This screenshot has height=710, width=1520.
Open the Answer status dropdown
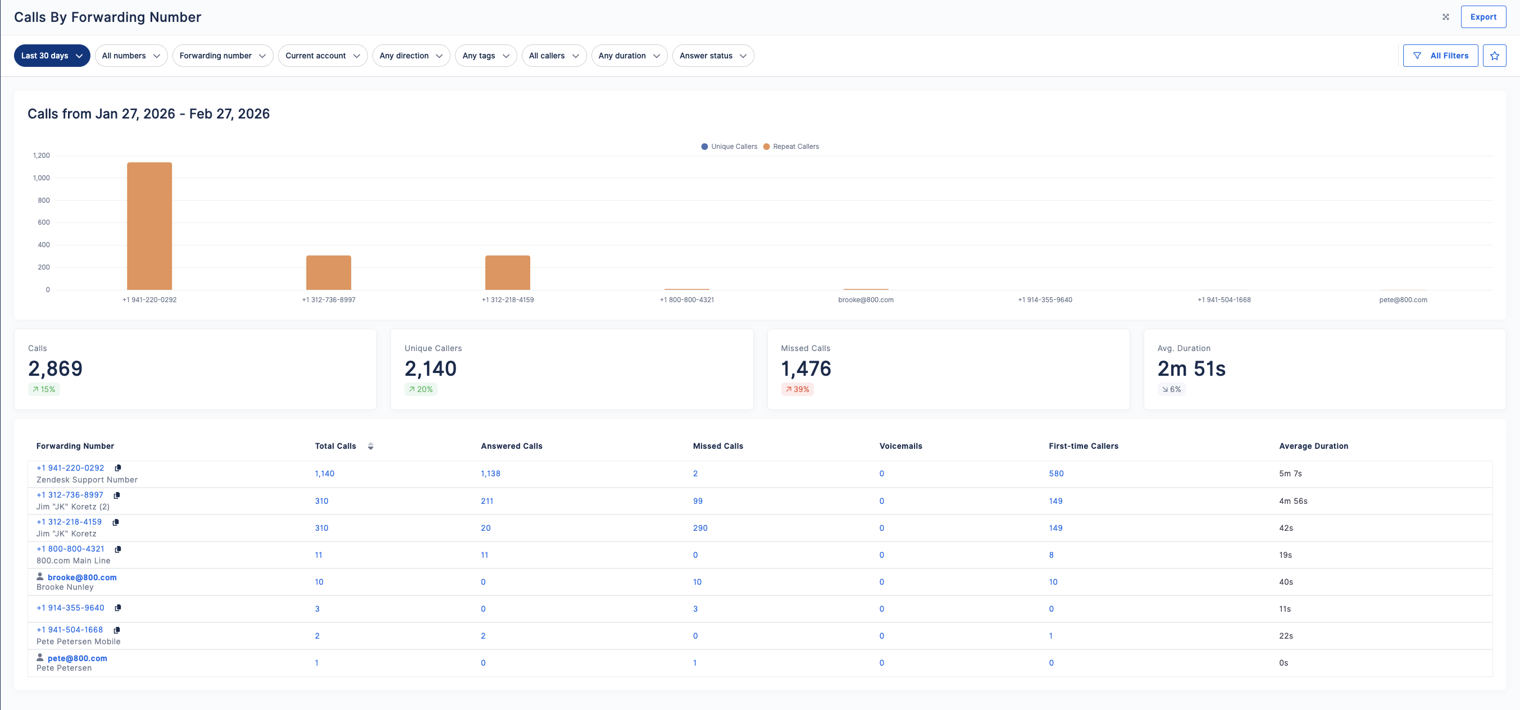pos(713,56)
